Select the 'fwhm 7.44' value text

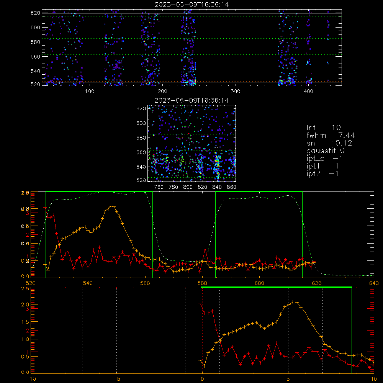pos(331,135)
